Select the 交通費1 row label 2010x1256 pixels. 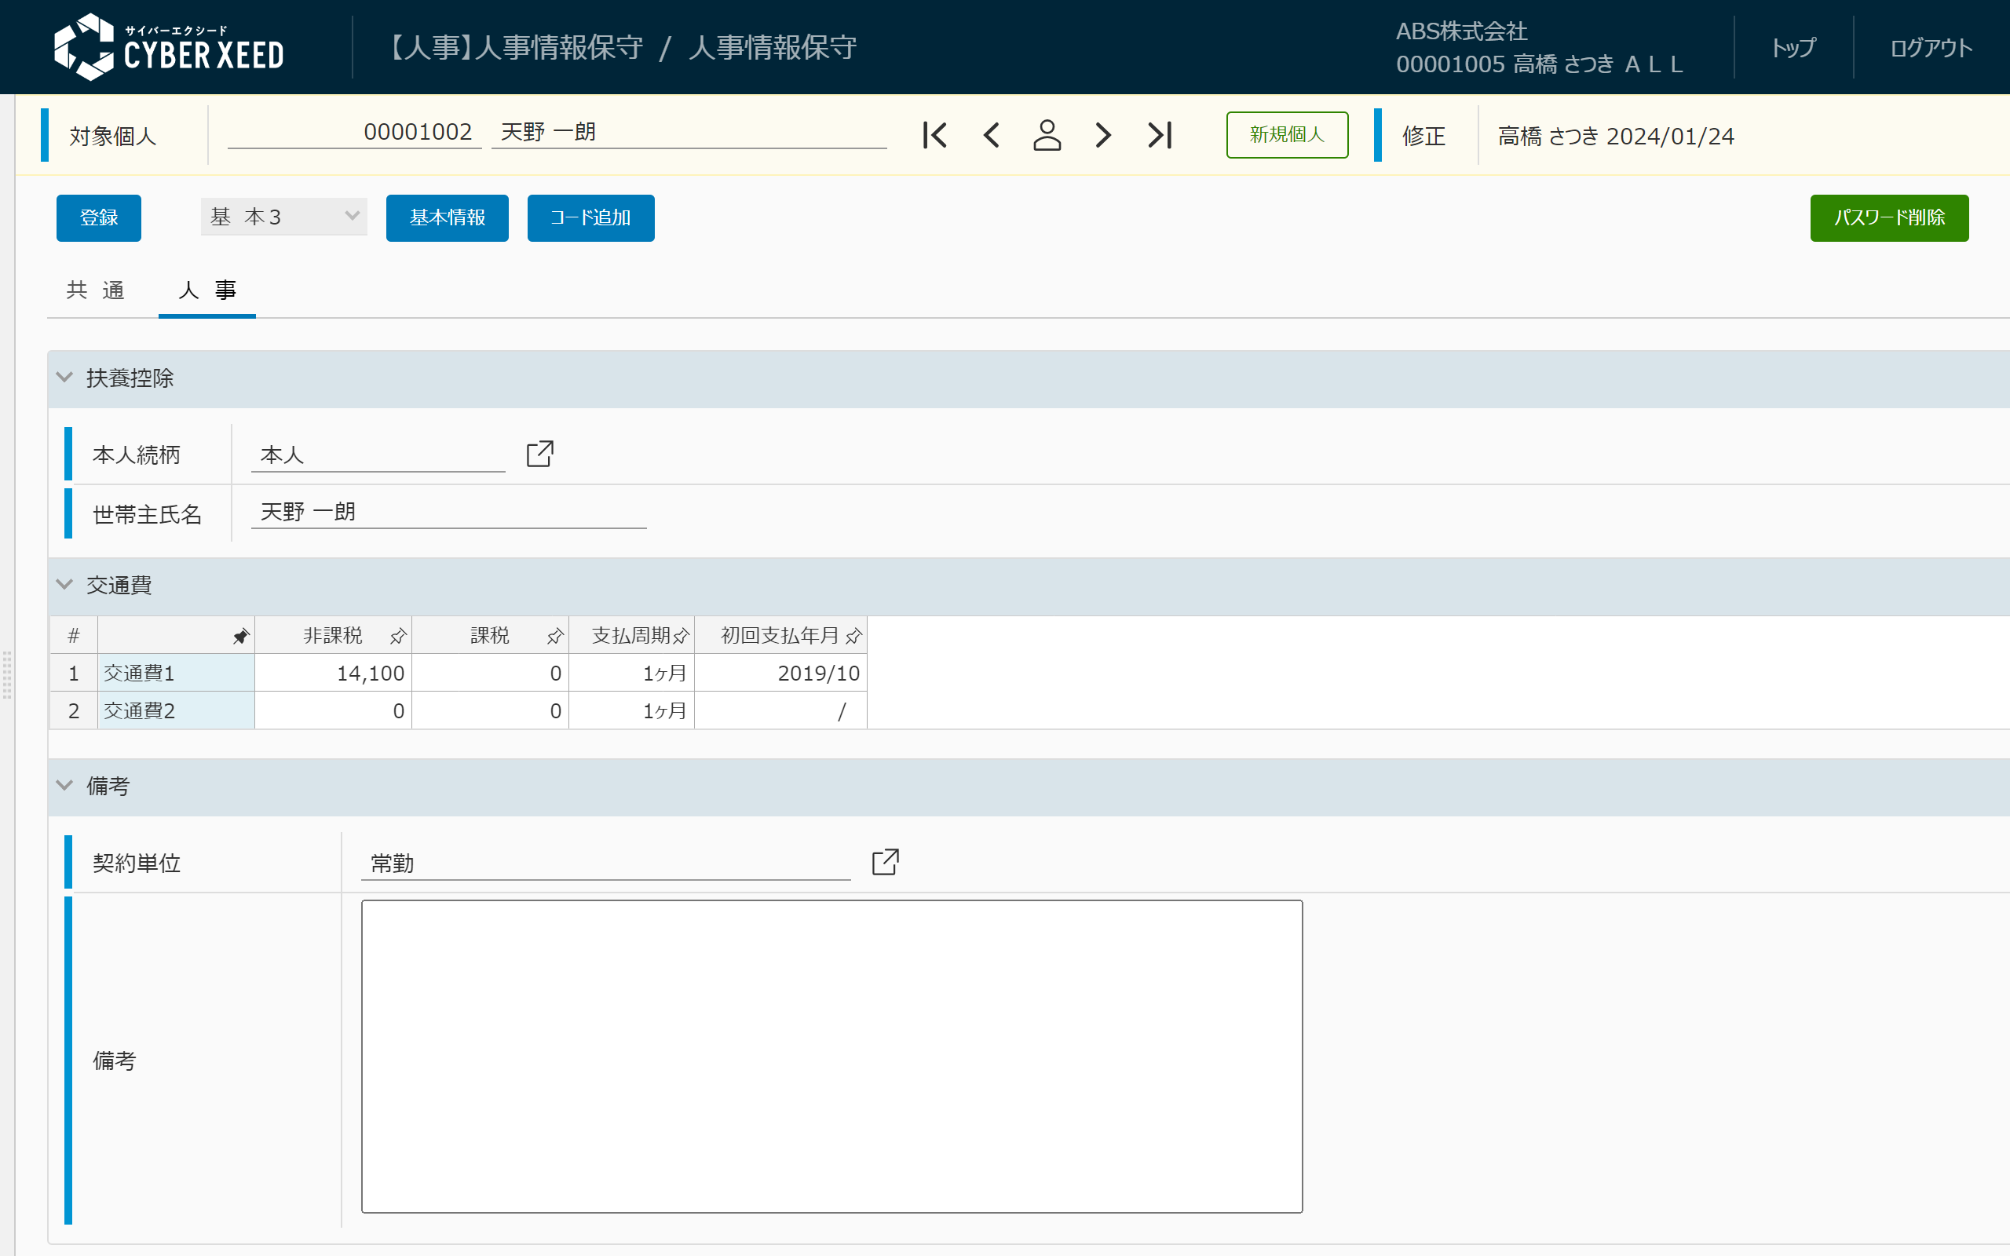coord(176,673)
